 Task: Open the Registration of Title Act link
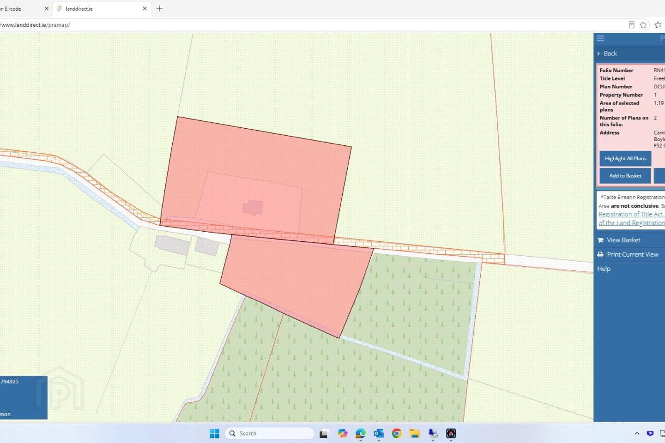coord(631,214)
